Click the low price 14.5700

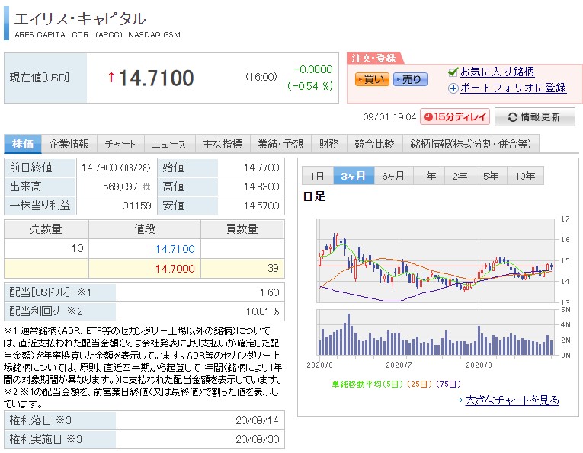coord(261,206)
